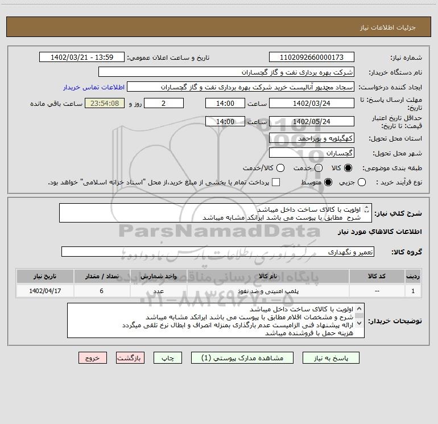Screen dimensions: 438x424
Task: Click the خروج exit button
Action: point(93,358)
